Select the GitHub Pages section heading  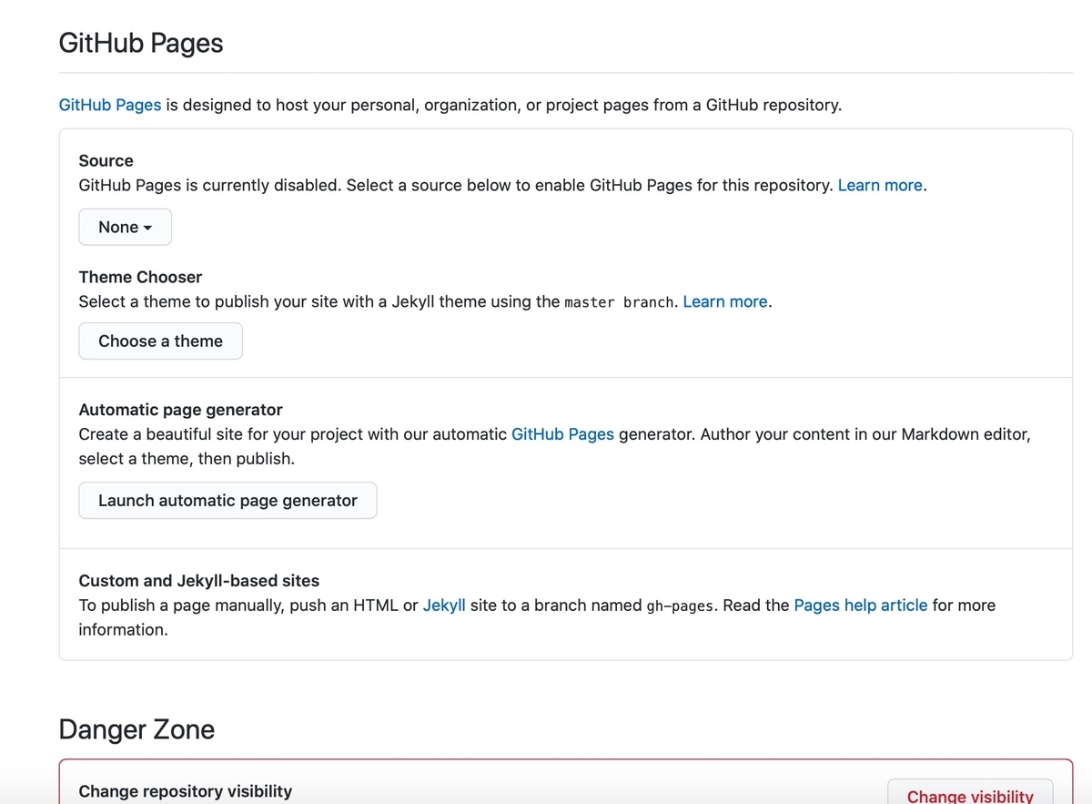tap(141, 43)
